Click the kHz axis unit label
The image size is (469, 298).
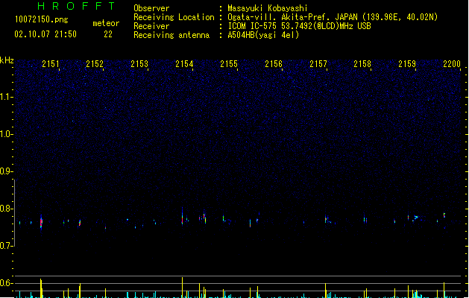tap(7, 60)
